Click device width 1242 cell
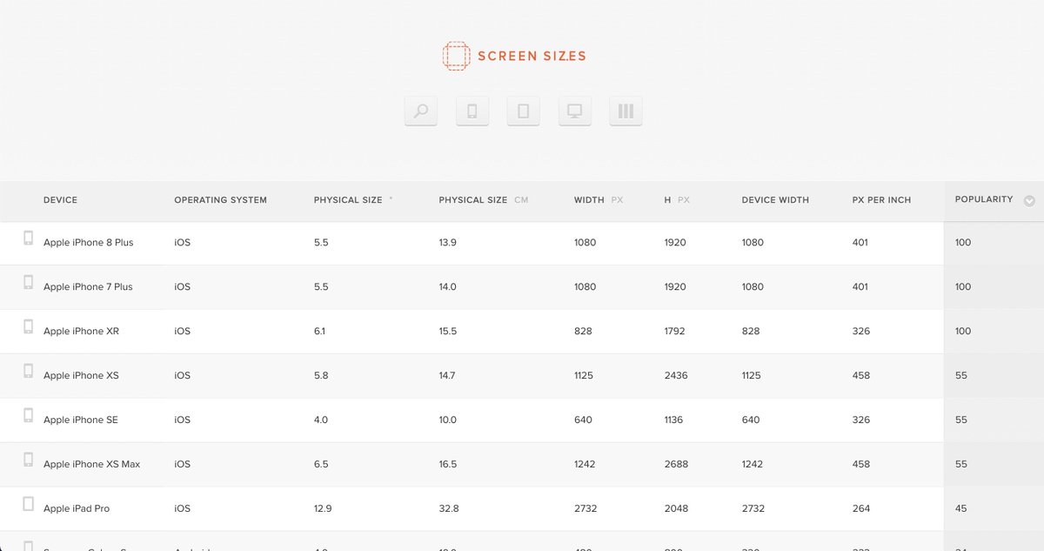The height and width of the screenshot is (551, 1044). click(x=753, y=465)
